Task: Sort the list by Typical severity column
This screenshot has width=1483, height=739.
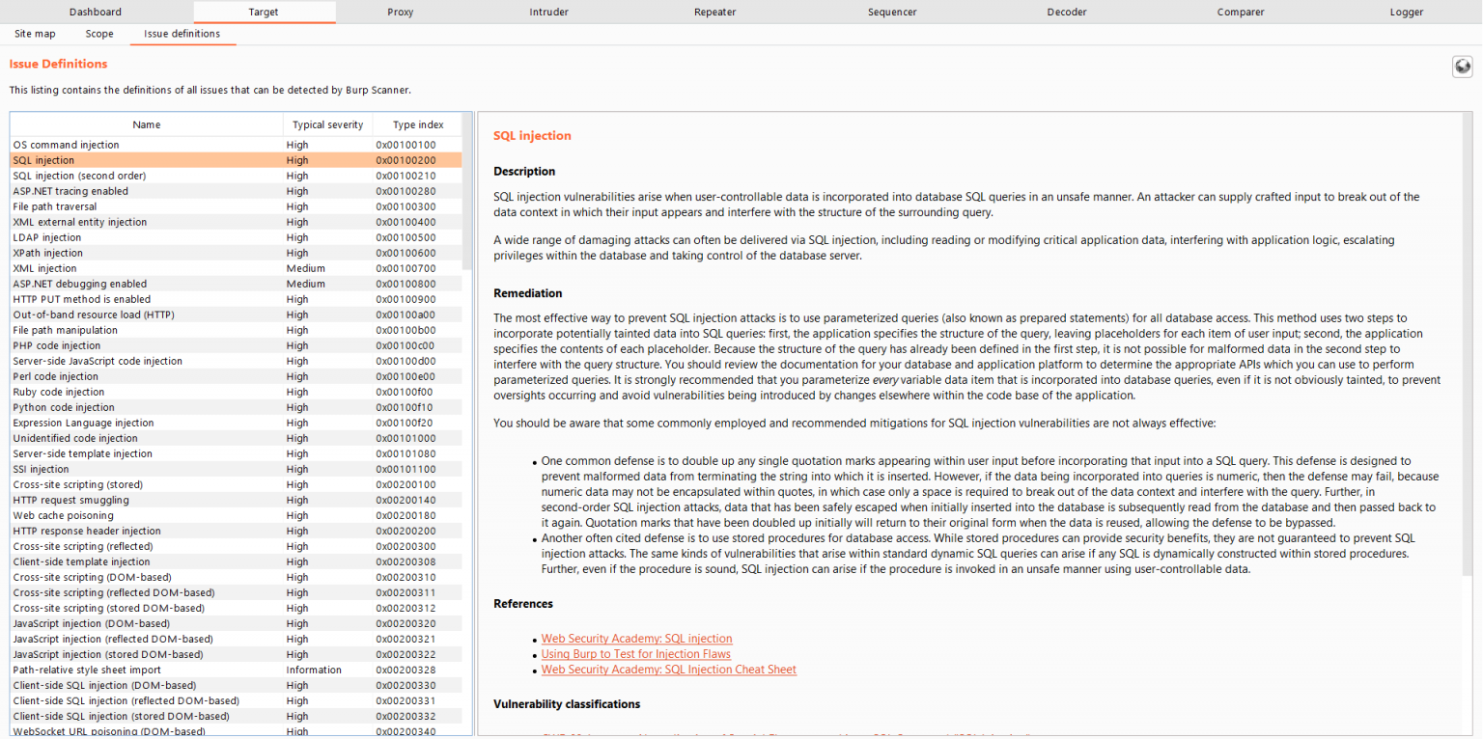Action: click(327, 124)
